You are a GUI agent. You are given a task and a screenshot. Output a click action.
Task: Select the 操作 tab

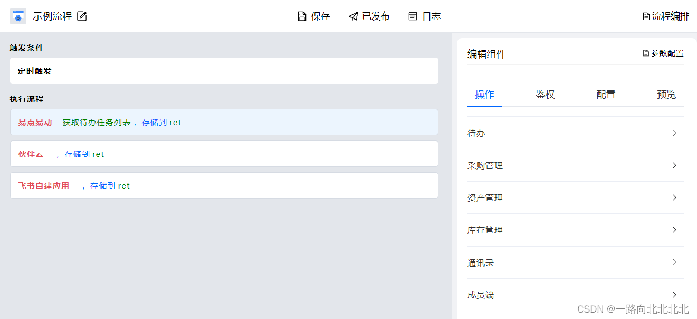pos(484,94)
